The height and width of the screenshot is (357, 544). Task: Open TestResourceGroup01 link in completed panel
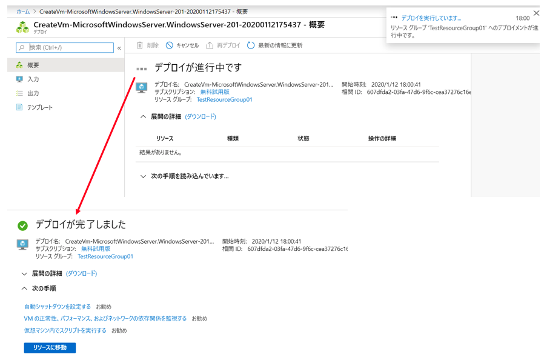coord(105,256)
